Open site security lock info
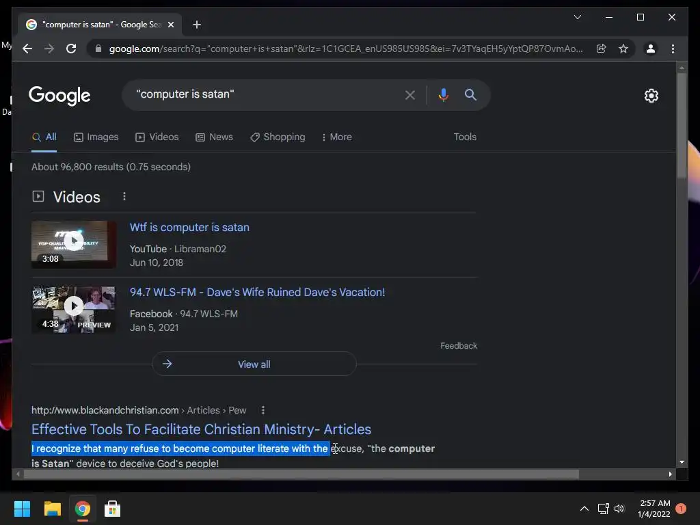This screenshot has width=700, height=525. (98, 49)
